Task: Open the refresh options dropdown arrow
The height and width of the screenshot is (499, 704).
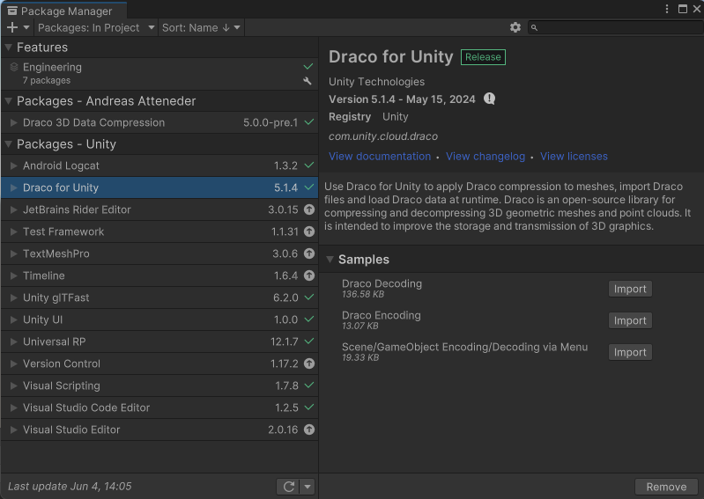Action: tap(308, 487)
